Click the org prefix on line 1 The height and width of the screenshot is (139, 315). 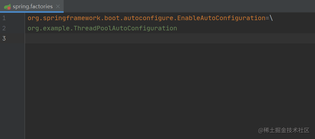[33, 18]
